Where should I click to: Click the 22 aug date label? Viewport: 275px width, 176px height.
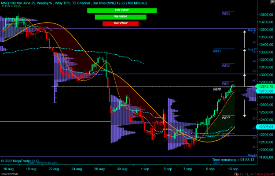[54, 169]
